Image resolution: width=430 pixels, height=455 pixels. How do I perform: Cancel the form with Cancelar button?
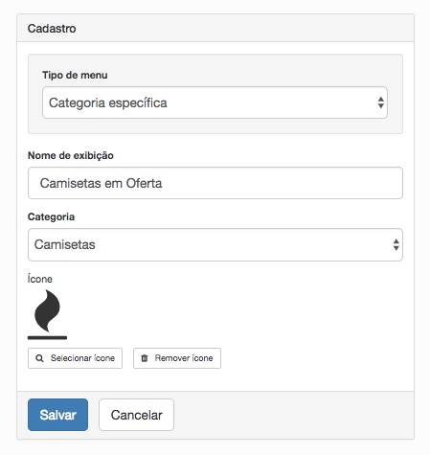136,415
